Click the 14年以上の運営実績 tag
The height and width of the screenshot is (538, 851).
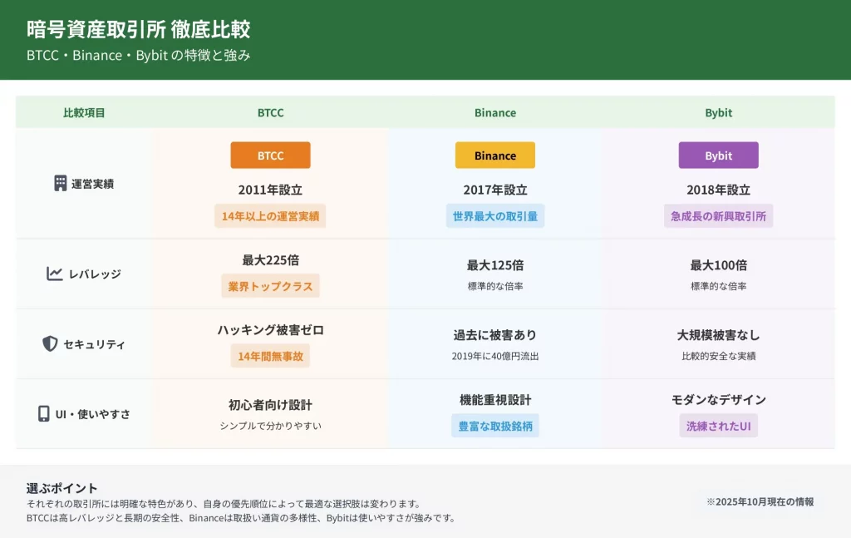tap(270, 216)
